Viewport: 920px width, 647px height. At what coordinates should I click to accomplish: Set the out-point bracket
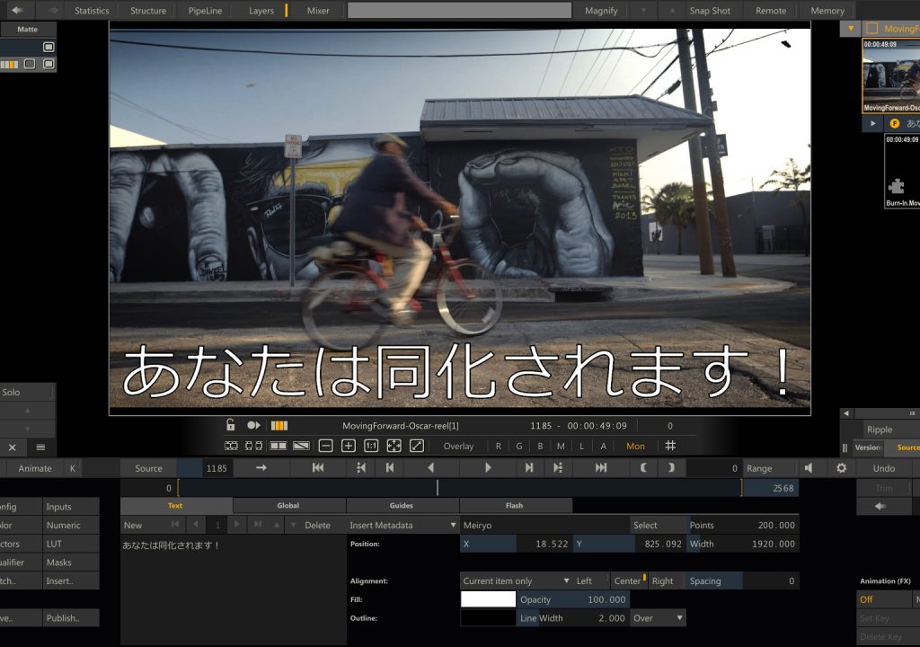(x=671, y=468)
